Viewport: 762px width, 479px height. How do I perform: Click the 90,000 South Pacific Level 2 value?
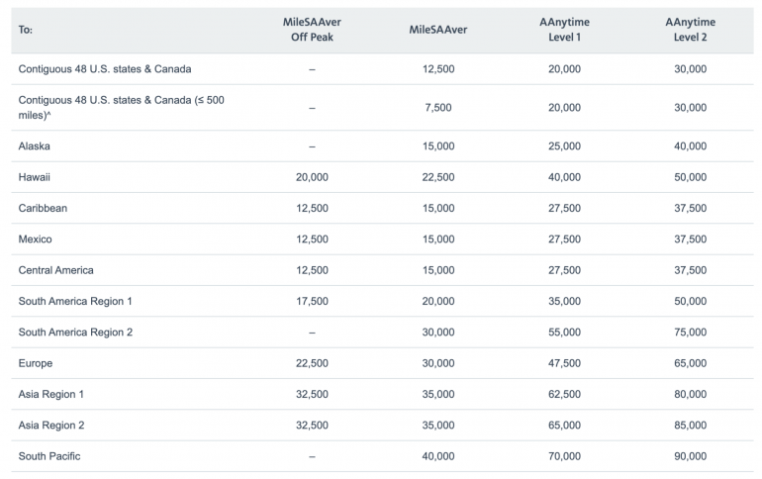[x=691, y=456]
